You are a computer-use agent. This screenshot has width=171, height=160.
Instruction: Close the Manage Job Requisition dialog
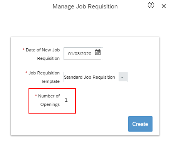click(164, 6)
